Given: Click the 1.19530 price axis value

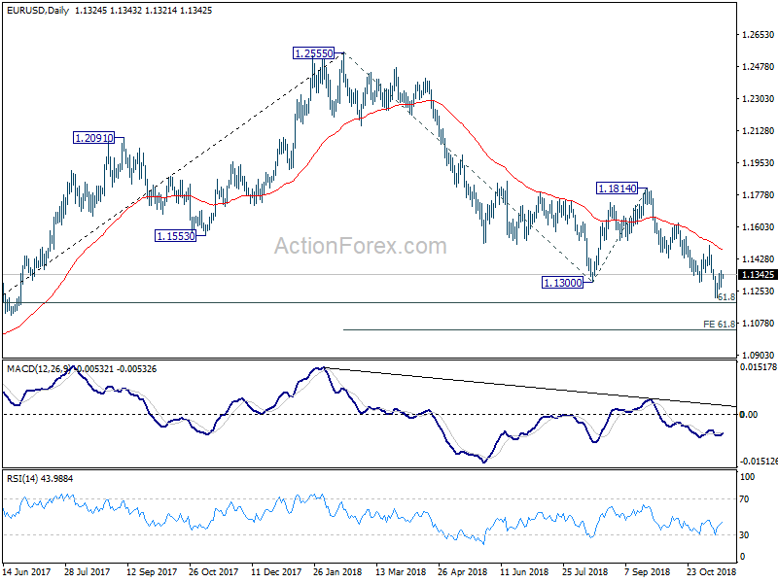Looking at the screenshot, I should pos(758,163).
